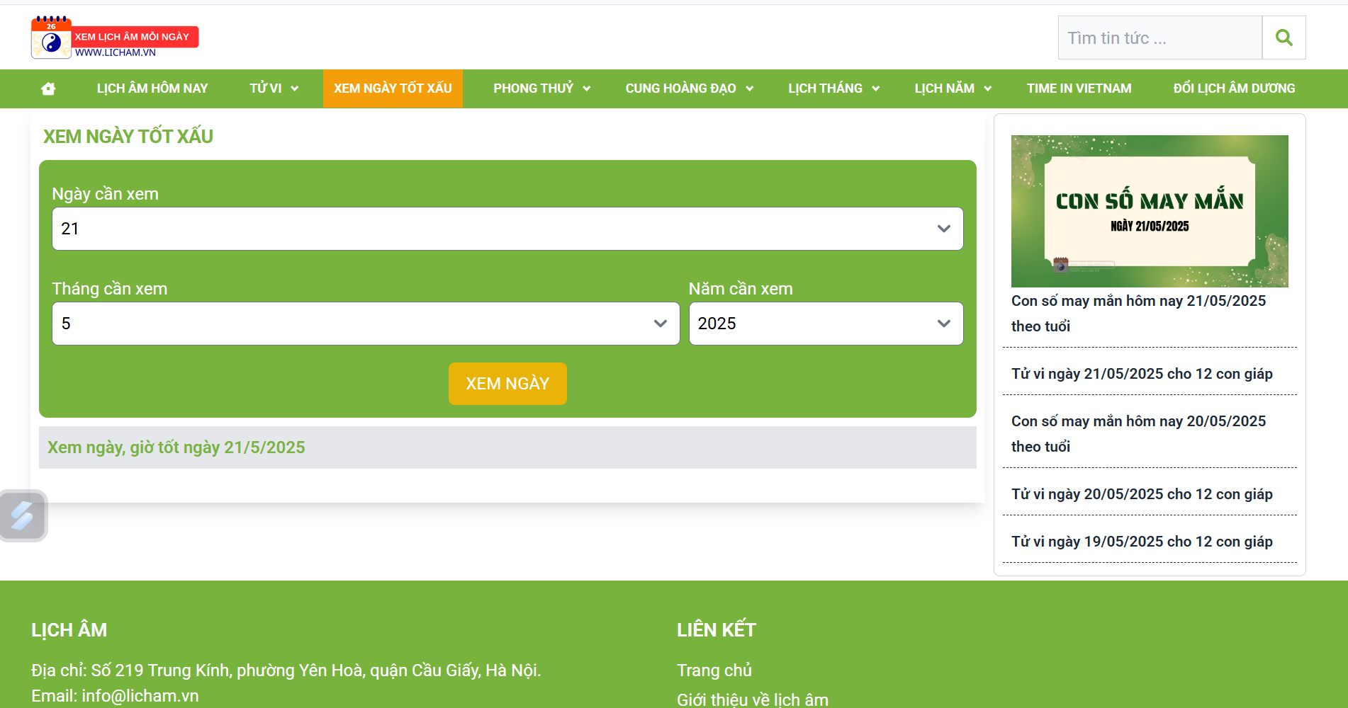Open Lịch Âm Hôm Nay page
1348x708 pixels.
[152, 88]
